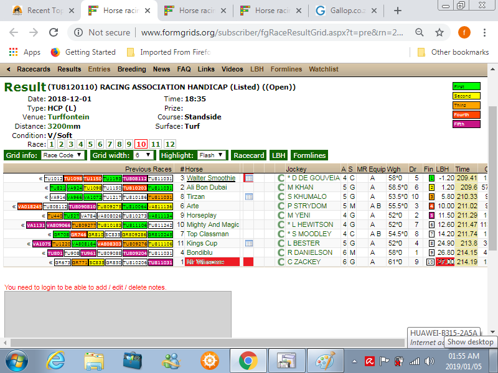
Task: Open the notes icon for Walter Smoothie
Action: click(x=248, y=178)
